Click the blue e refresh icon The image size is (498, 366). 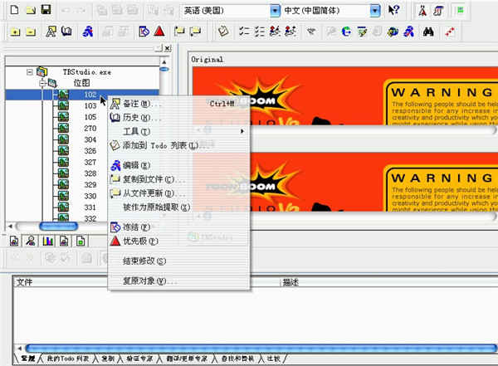tap(346, 32)
